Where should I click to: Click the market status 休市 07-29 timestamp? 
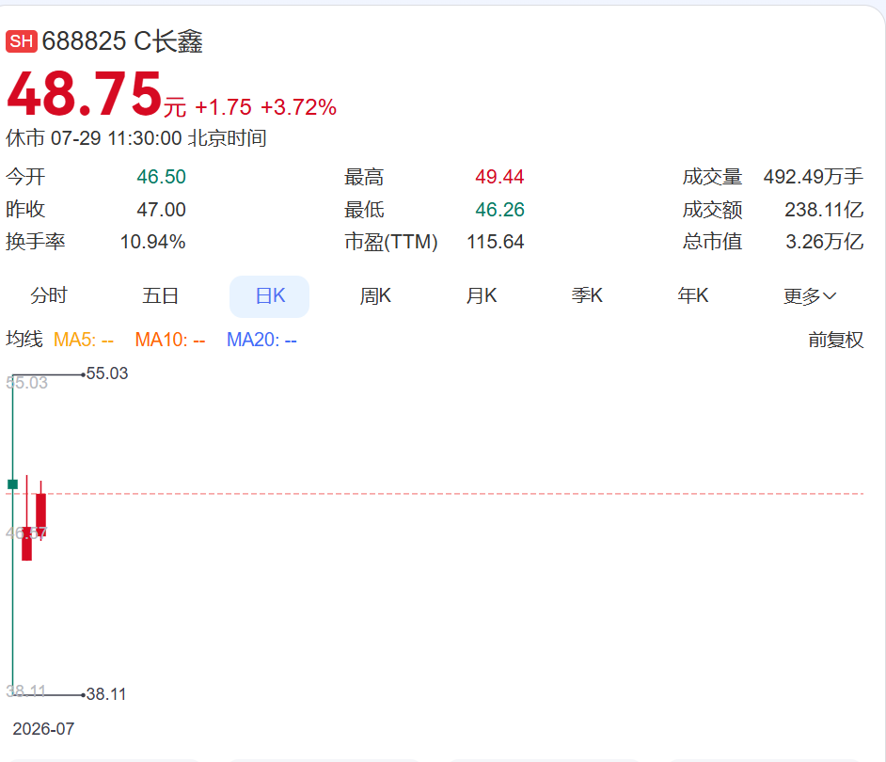click(x=136, y=138)
